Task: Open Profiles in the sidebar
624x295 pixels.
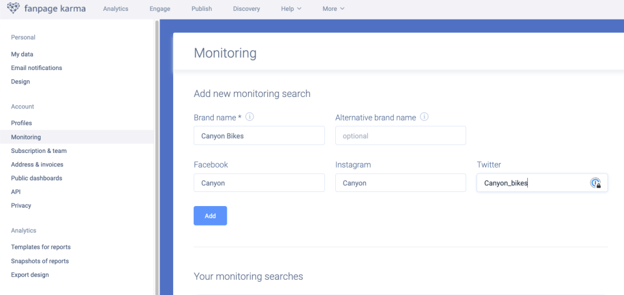Action: click(21, 123)
